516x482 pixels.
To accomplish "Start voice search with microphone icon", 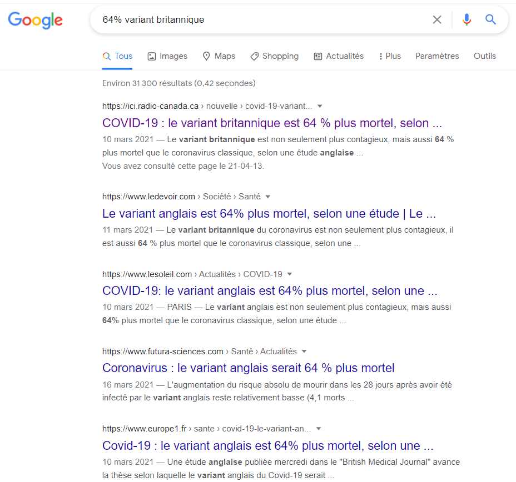I will 467,20.
